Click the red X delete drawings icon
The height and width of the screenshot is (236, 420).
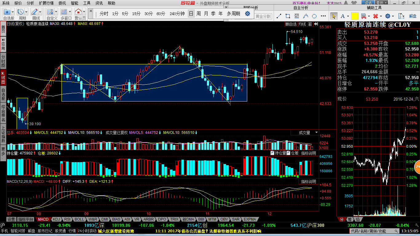(x=375, y=16)
